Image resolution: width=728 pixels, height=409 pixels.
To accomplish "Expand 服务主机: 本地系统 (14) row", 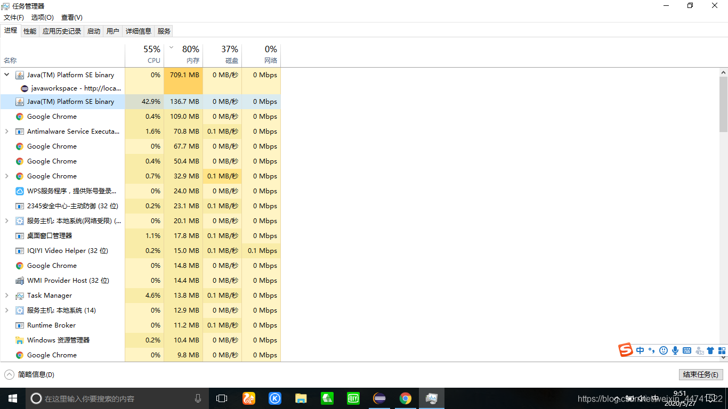I will pos(7,310).
